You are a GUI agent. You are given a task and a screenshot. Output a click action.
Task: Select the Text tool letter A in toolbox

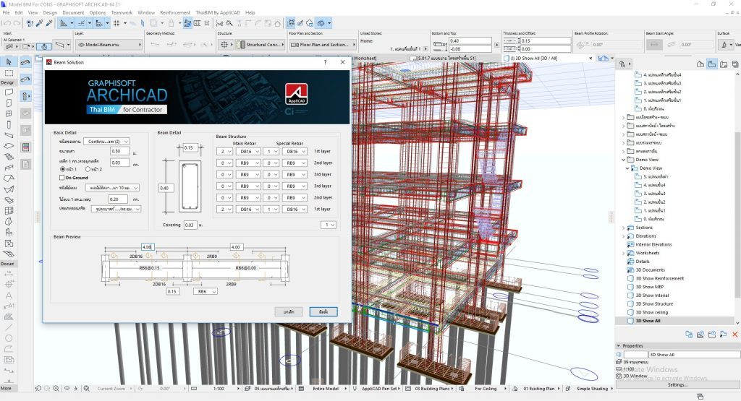[x=9, y=296]
